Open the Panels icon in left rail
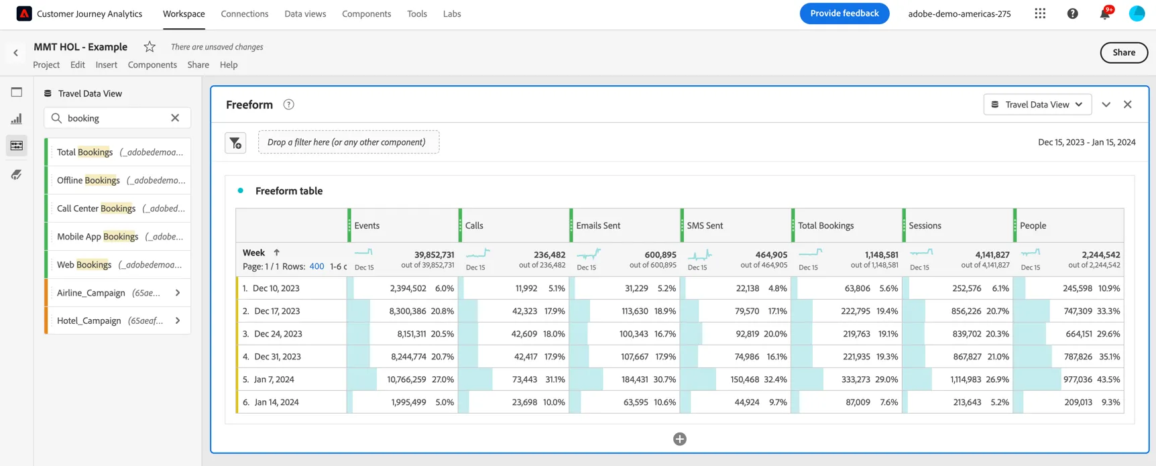Image resolution: width=1156 pixels, height=466 pixels. [17, 92]
